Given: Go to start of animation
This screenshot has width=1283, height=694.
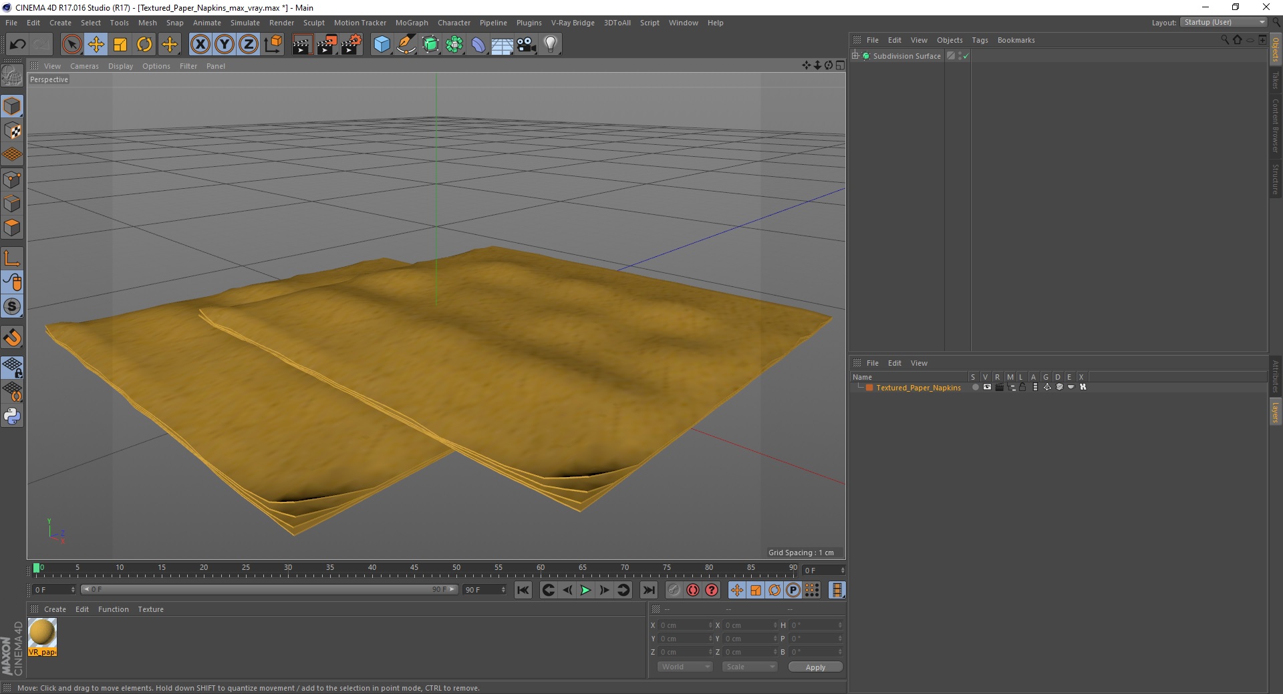Looking at the screenshot, I should pos(523,590).
